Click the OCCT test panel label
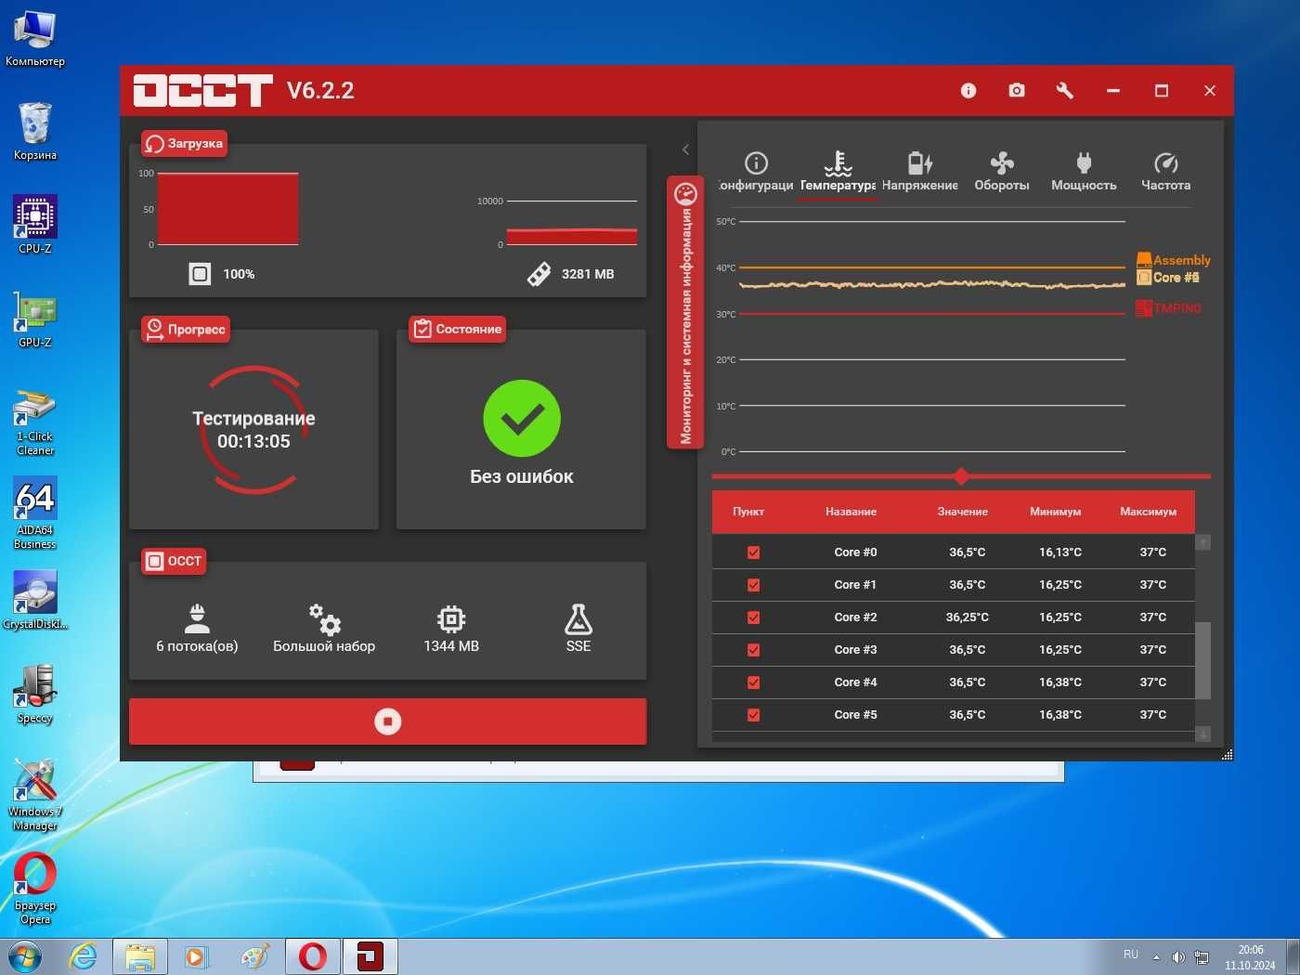The image size is (1300, 975). (x=174, y=561)
